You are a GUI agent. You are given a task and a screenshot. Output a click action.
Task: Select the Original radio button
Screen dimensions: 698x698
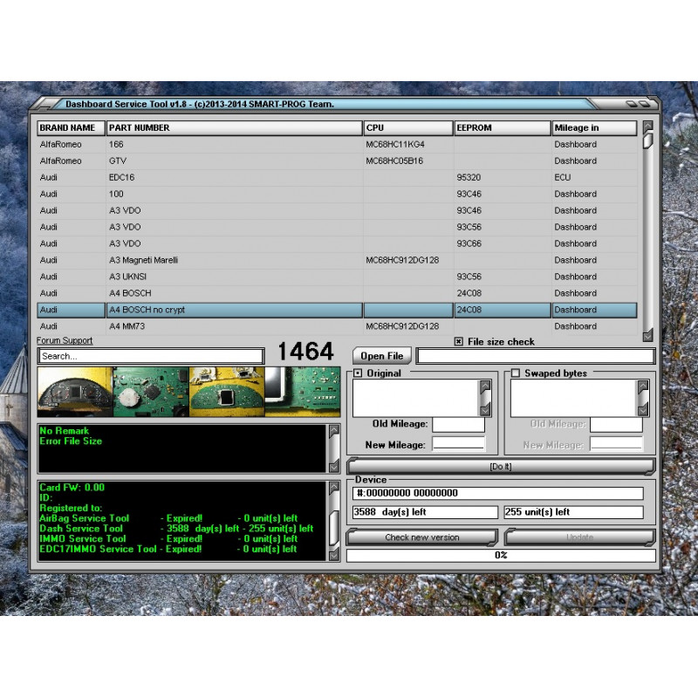pyautogui.click(x=357, y=373)
